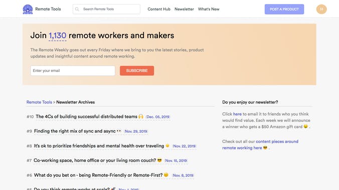The image size is (339, 190).
Task: Click the search magnifier icon
Action: (77, 9)
